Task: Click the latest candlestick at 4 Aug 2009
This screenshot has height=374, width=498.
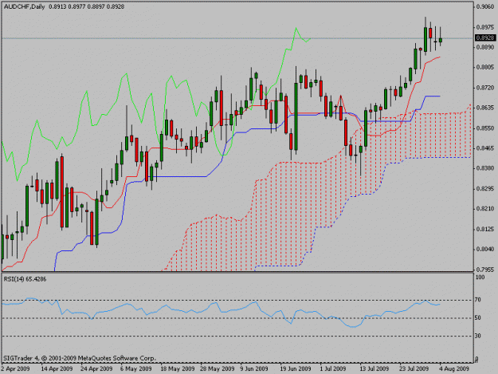Action: (x=440, y=40)
